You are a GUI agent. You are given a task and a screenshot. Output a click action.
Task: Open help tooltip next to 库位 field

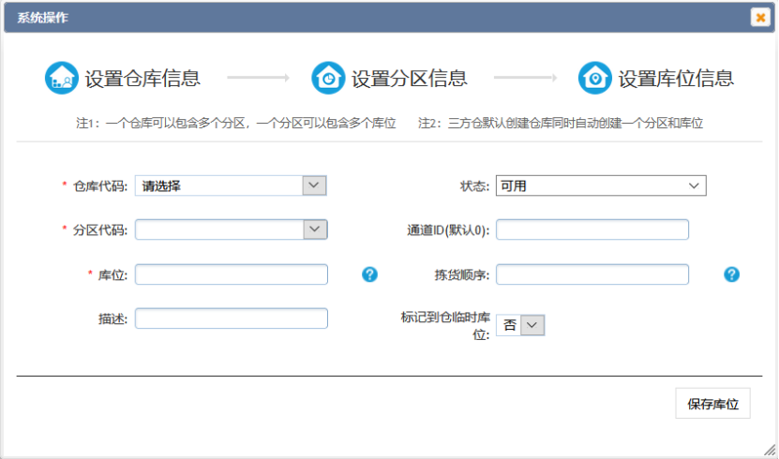pyautogui.click(x=369, y=274)
